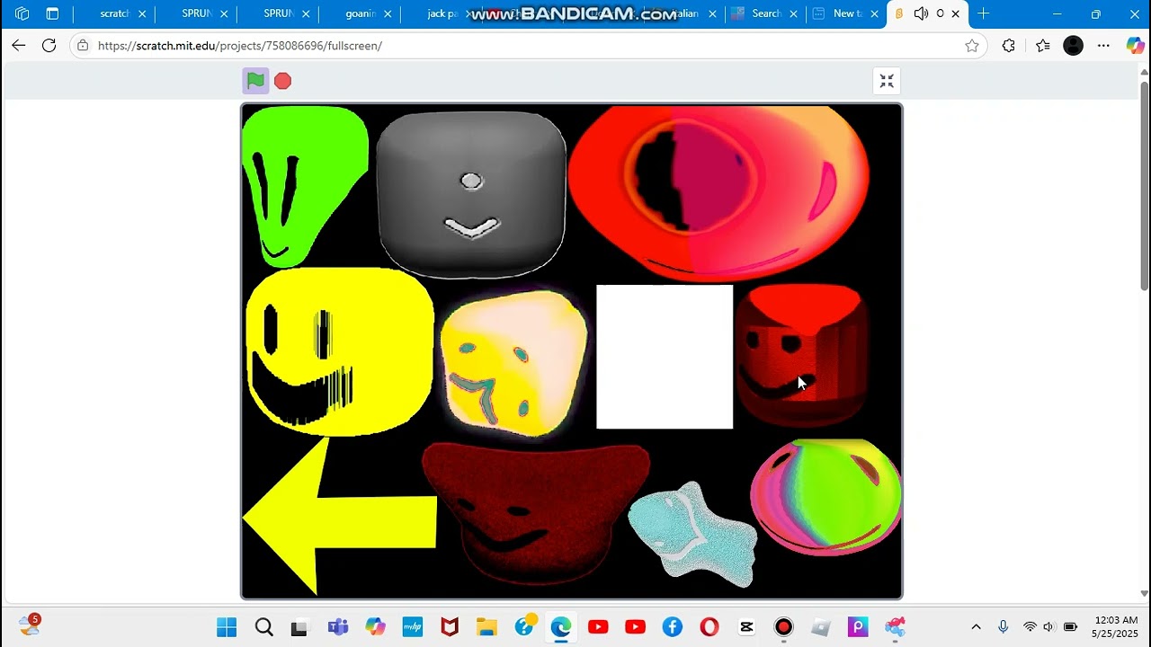Screen dimensions: 1151x647
Task: Open the Edge workspaces icon
Action: (22, 13)
